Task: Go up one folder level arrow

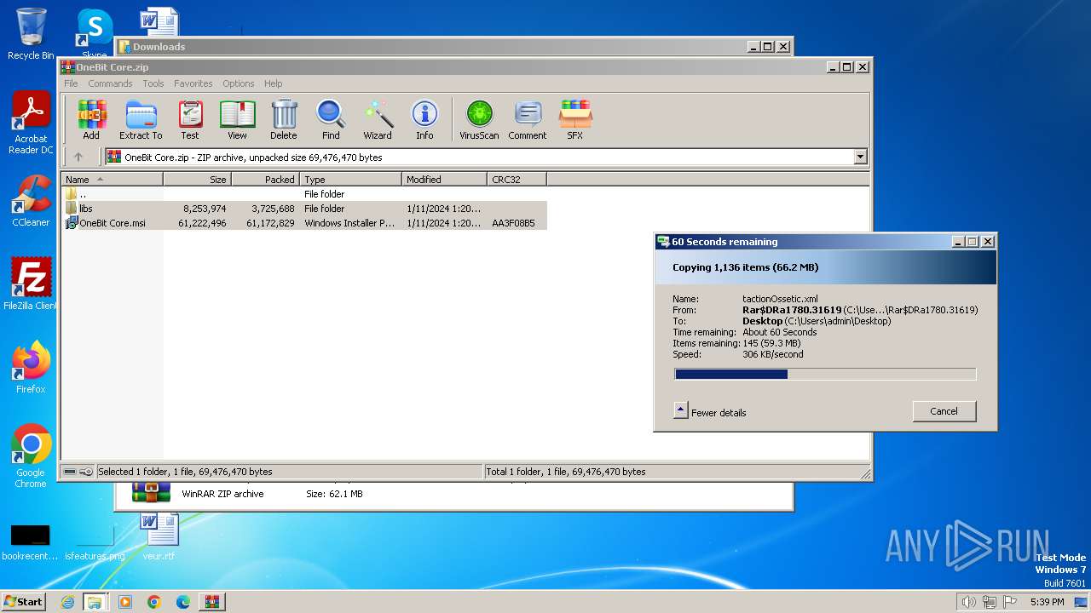Action: (78, 157)
